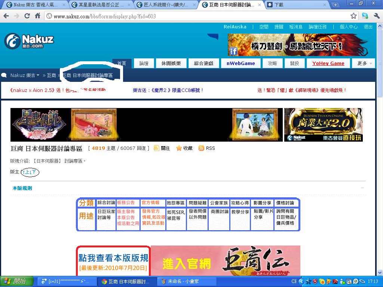The image size is (383, 287).
Task: Click the 關注 follow icon
Action: (x=156, y=148)
